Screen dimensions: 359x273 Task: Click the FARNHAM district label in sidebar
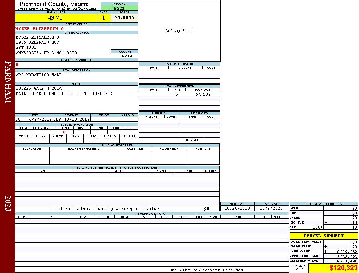pos(8,82)
